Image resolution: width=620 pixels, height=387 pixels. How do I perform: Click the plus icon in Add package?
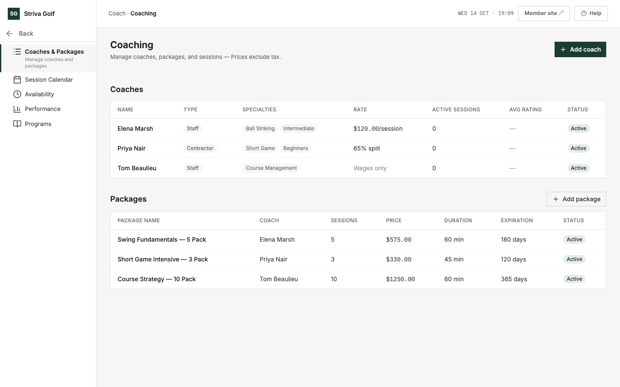point(556,199)
